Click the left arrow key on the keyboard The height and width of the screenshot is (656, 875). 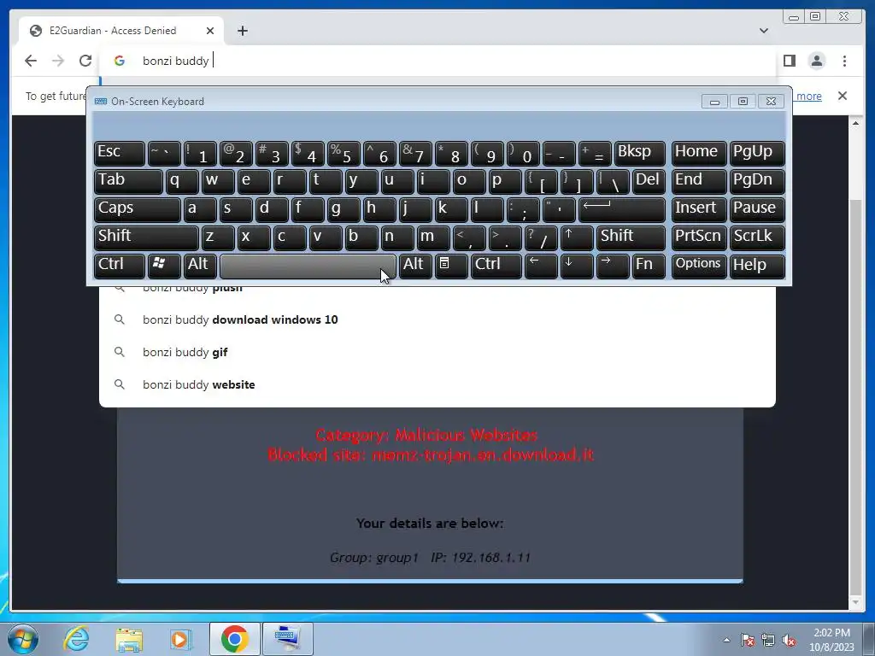(541, 266)
